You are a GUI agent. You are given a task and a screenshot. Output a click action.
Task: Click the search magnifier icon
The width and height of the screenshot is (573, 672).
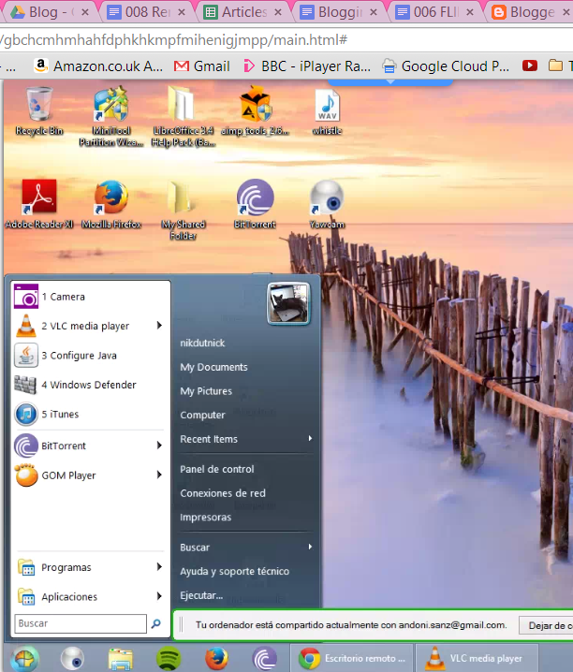click(x=156, y=623)
